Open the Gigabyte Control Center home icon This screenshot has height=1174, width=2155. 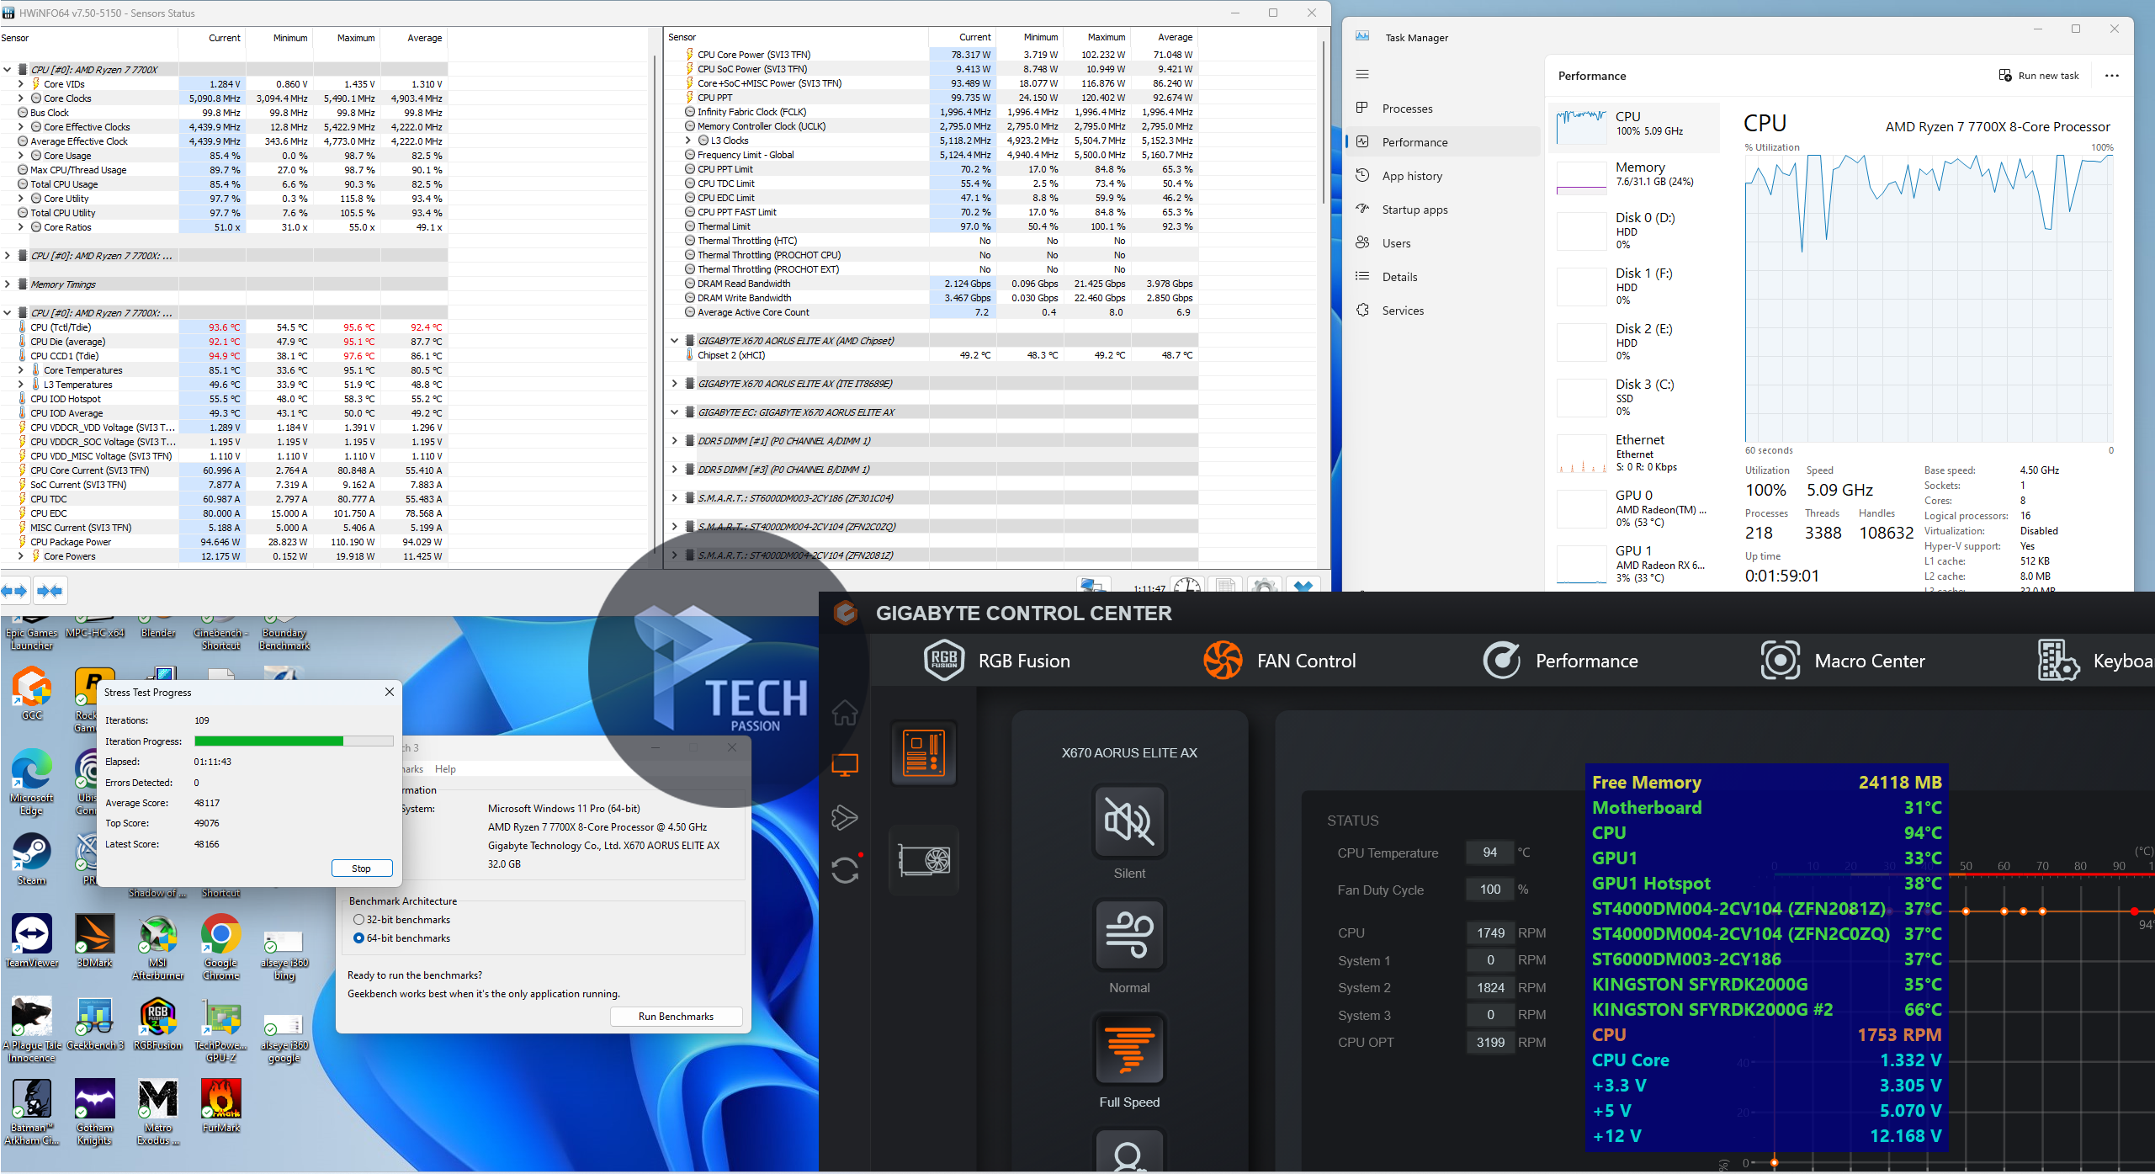pos(845,713)
